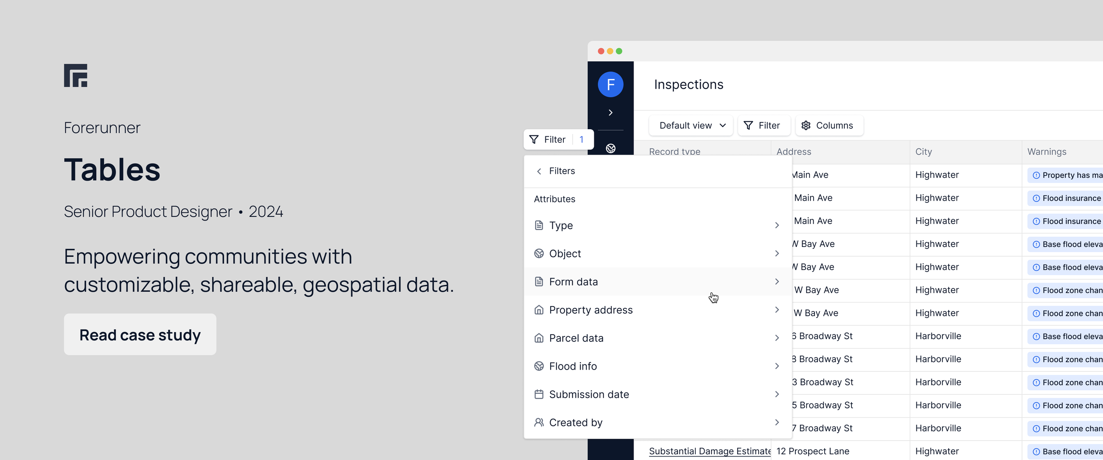Screen dimensions: 1103x460
Task: Click the 5 Broadway St address cell
Action: point(822,405)
